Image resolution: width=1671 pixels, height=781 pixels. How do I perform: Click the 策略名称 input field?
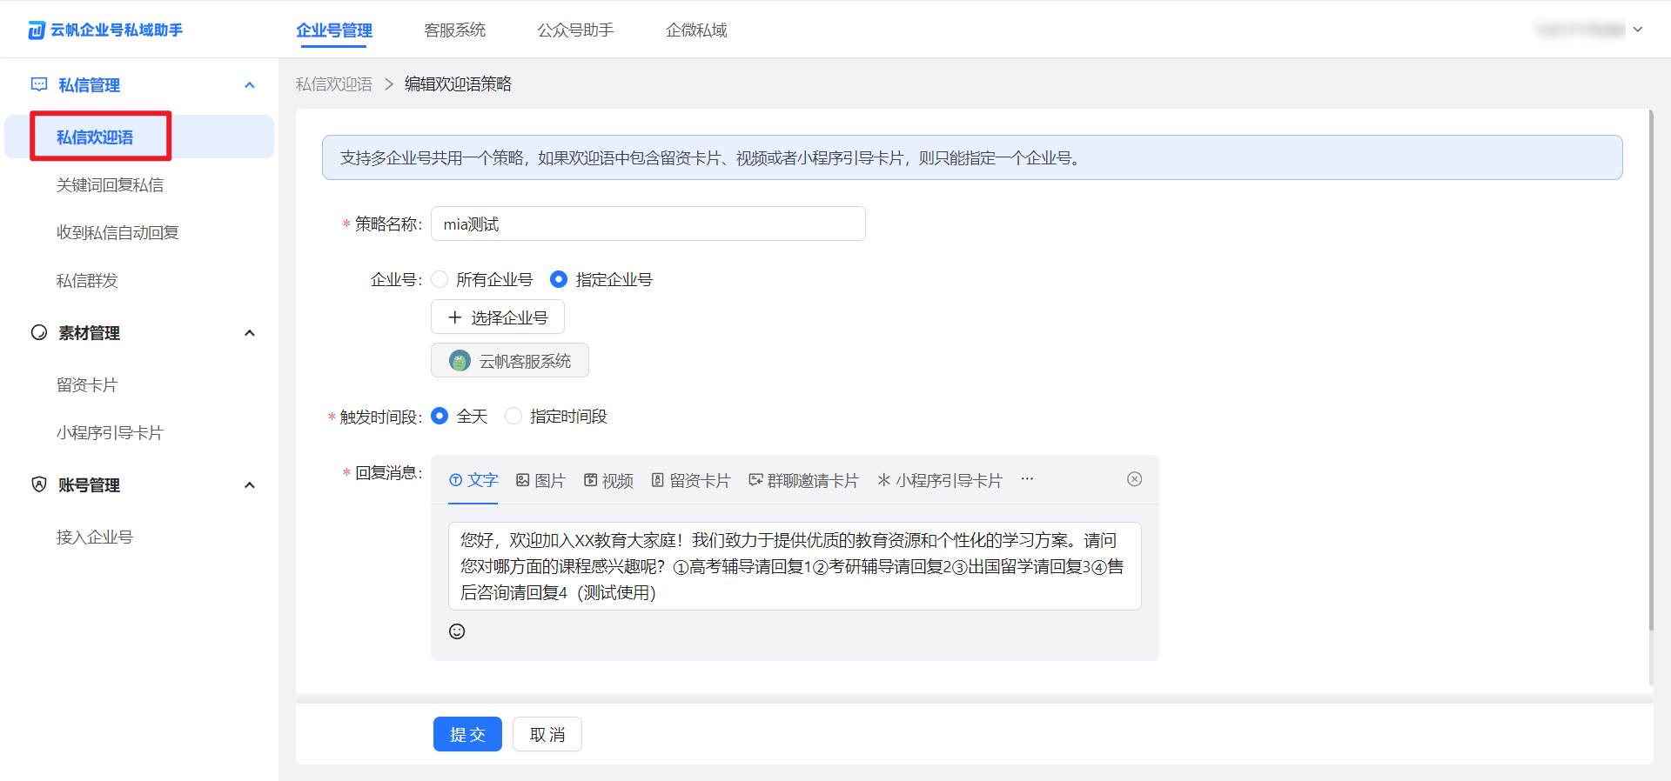(648, 224)
